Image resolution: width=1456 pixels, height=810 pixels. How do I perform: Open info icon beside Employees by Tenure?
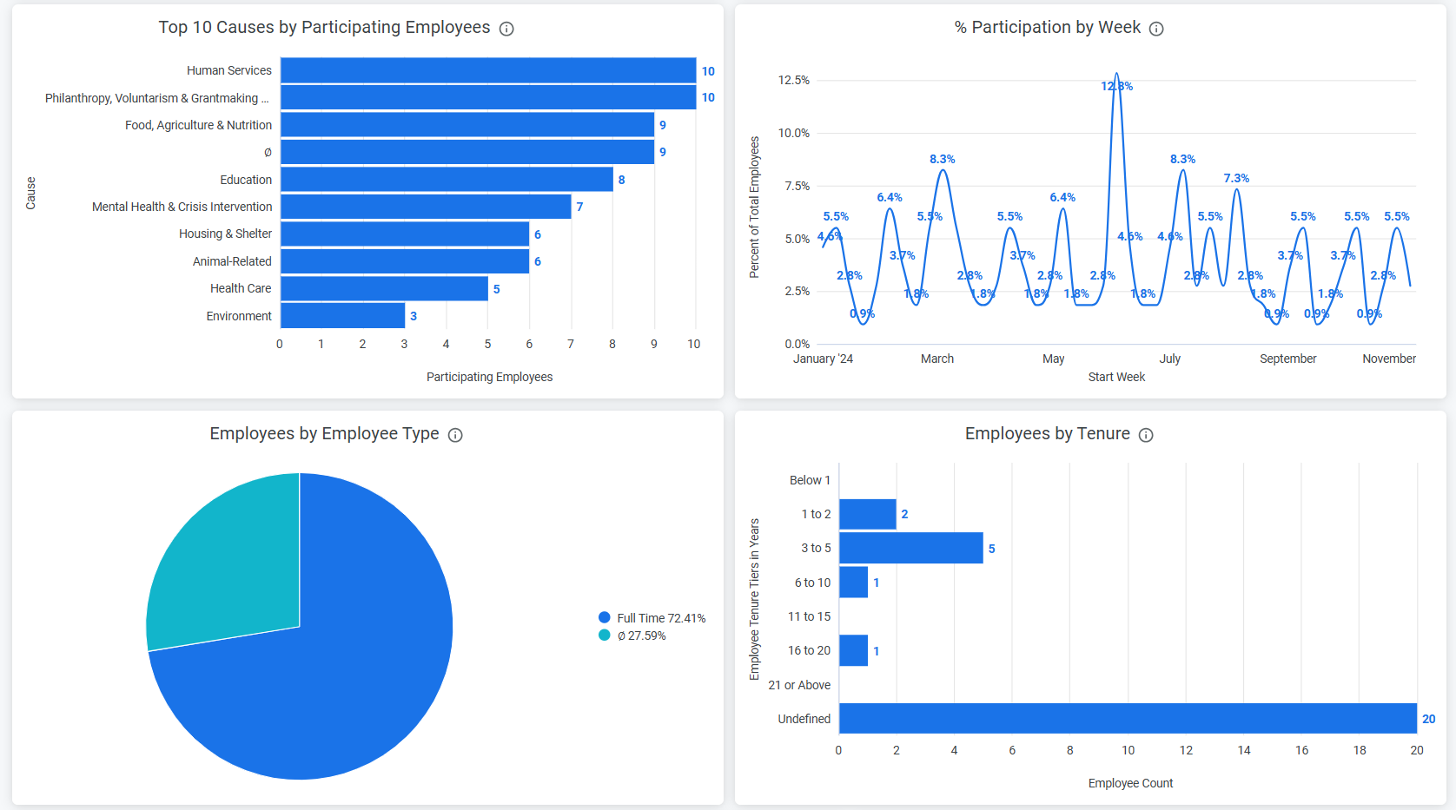point(1146,435)
